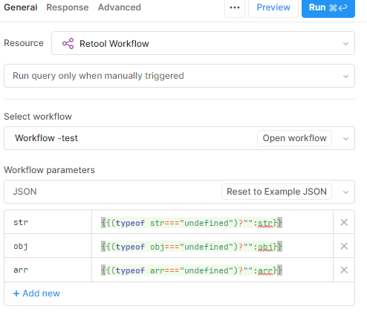
Task: Add new workflow parameter
Action: [x=36, y=293]
